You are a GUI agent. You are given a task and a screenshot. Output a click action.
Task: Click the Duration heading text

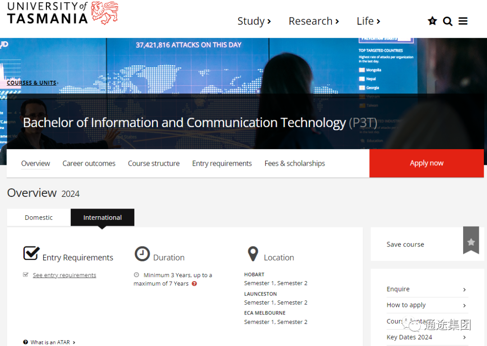coord(169,258)
